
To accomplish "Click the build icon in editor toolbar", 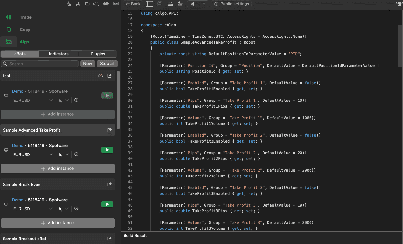I will pos(170,4).
